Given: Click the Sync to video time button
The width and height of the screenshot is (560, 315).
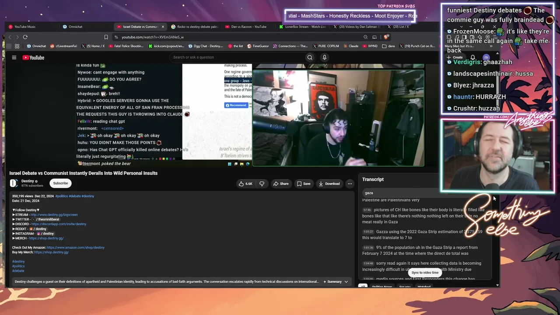Looking at the screenshot, I should pos(425,273).
